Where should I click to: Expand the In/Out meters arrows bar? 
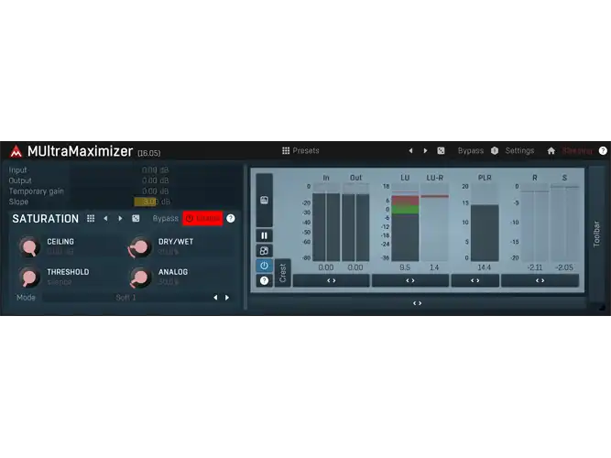(332, 280)
